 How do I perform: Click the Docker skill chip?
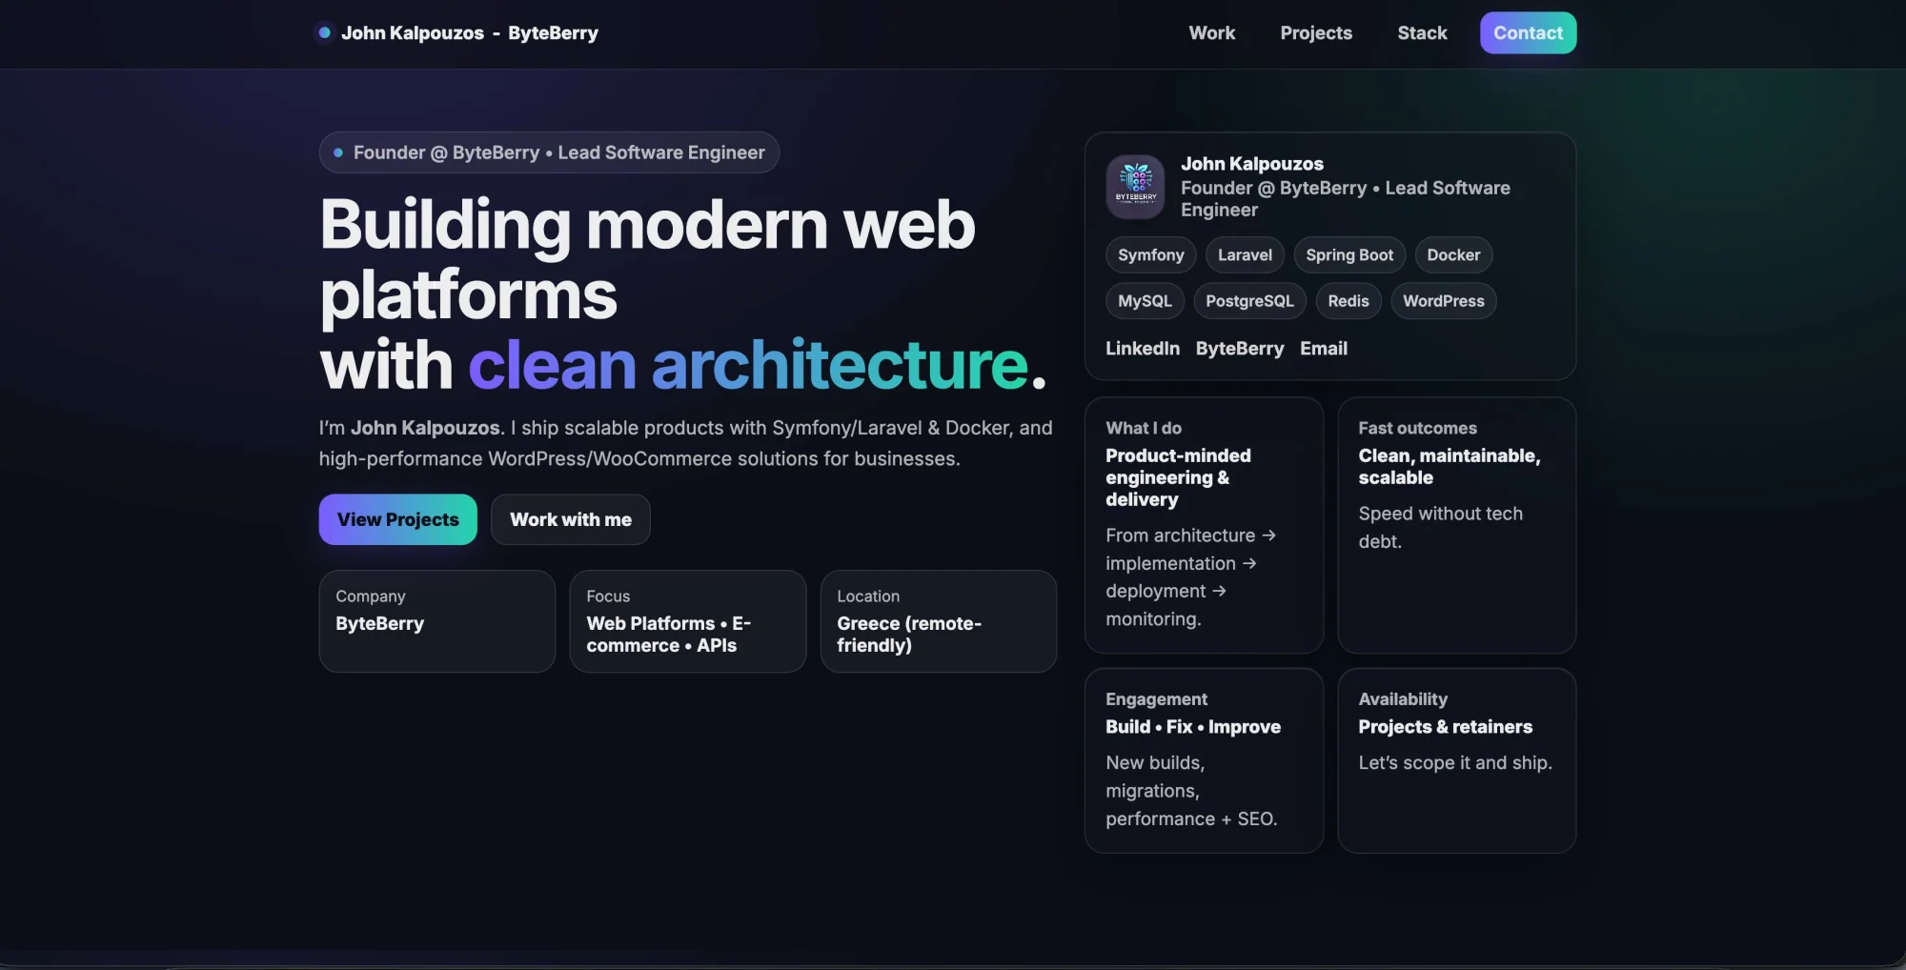tap(1452, 255)
